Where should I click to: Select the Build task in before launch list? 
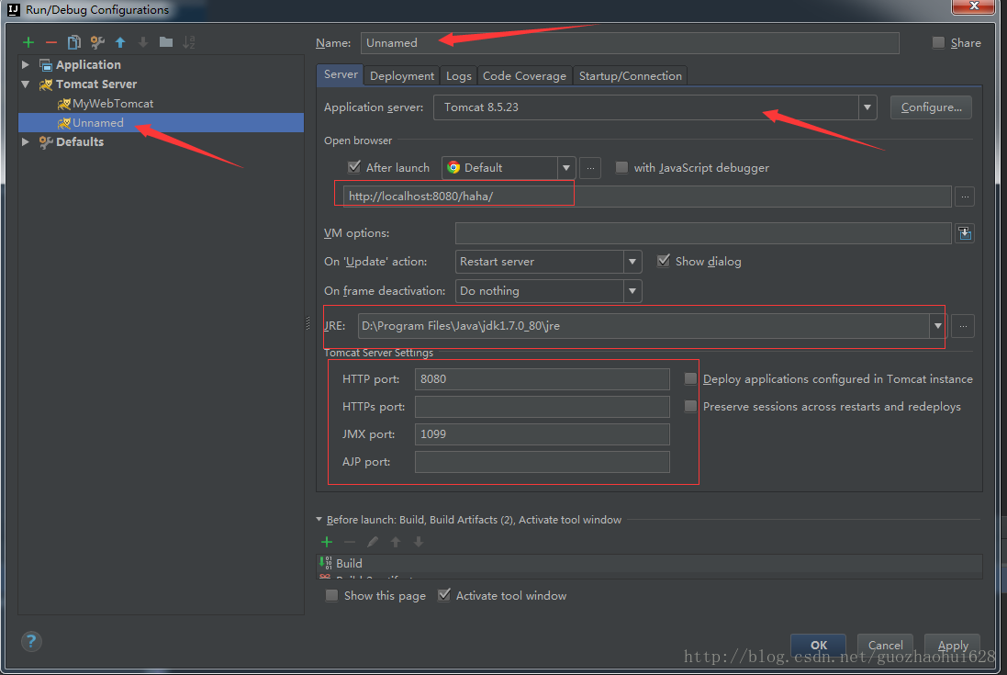pyautogui.click(x=649, y=563)
